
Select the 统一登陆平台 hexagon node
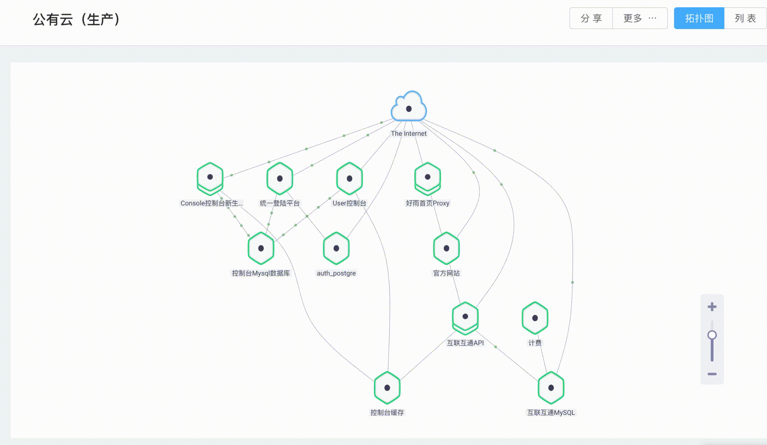tap(279, 178)
